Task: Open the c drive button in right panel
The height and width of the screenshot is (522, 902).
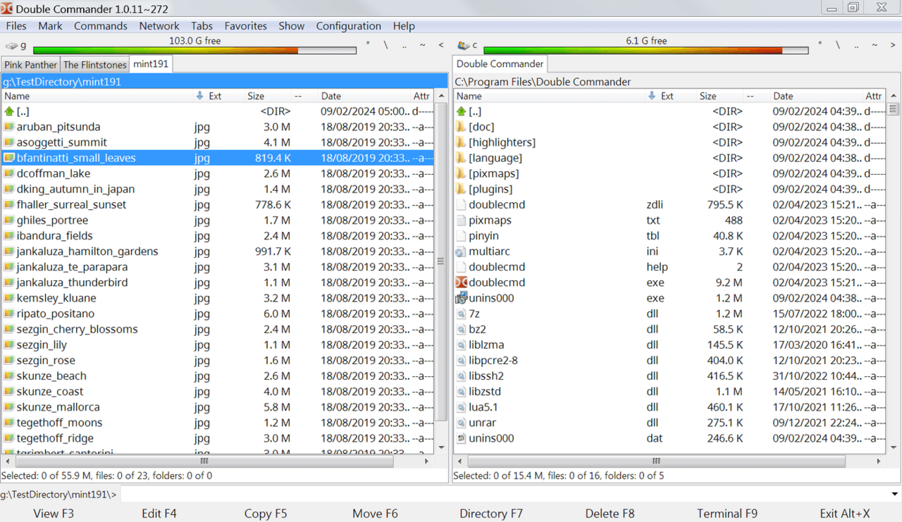Action: coord(467,45)
